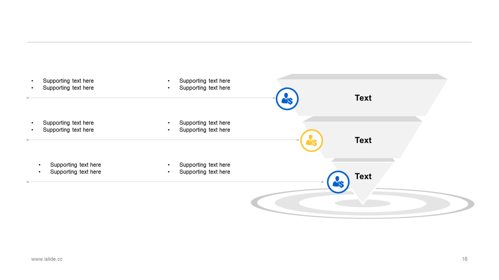The width and height of the screenshot is (499, 280).
Task: Select the "Text" label in the widest funnel tier
Action: click(363, 98)
